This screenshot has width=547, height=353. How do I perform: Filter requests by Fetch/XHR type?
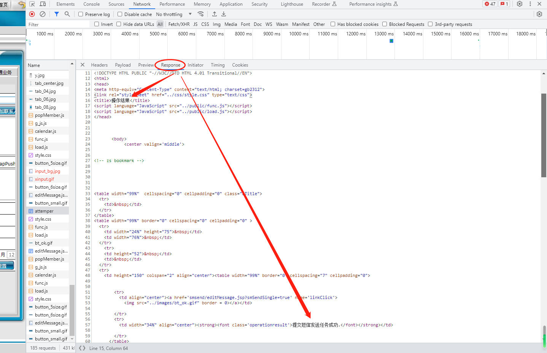click(179, 24)
